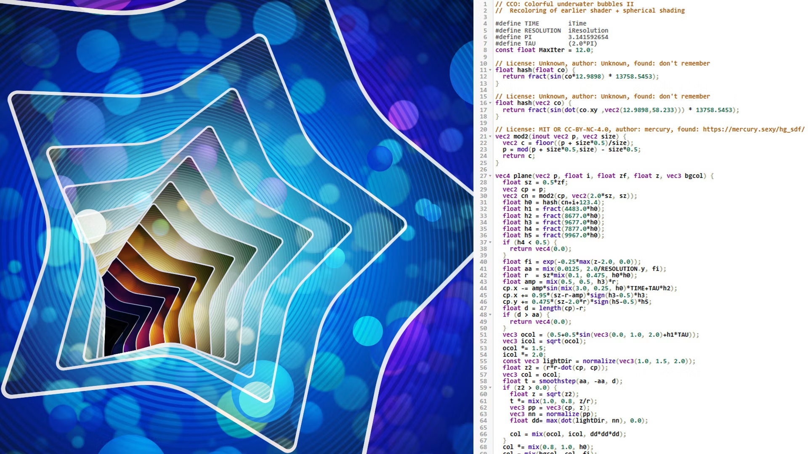Click the 'float sz = 0.5*zf;' line
808x454 pixels.
tap(535, 182)
